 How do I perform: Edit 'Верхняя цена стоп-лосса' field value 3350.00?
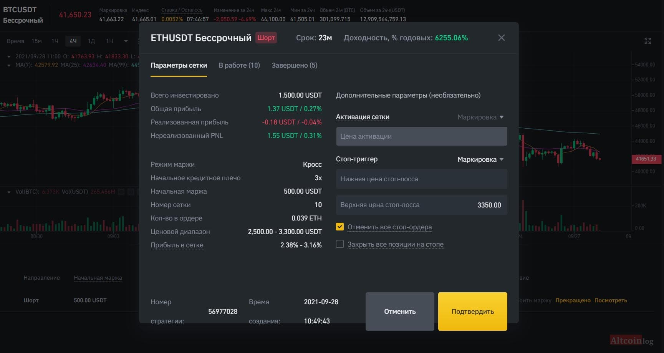click(x=421, y=205)
